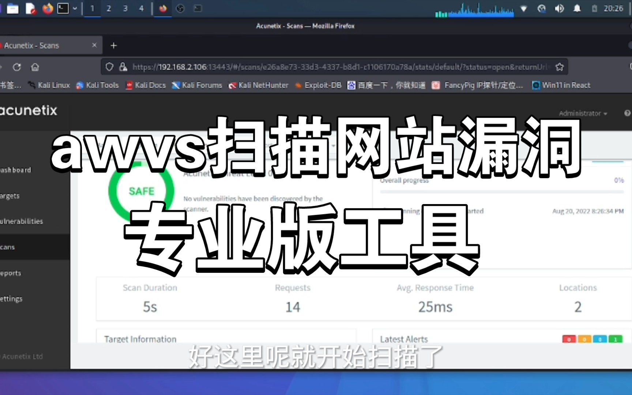Bookmark this page using the star icon

(559, 67)
